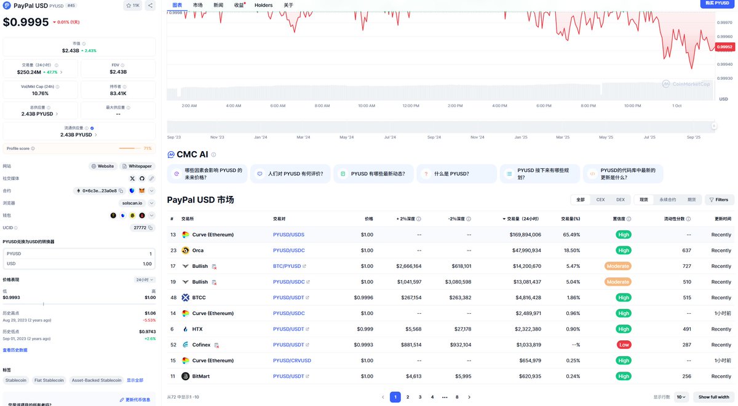738x406 pixels.
Task: Select the 现货 market type
Action: [x=645, y=200]
